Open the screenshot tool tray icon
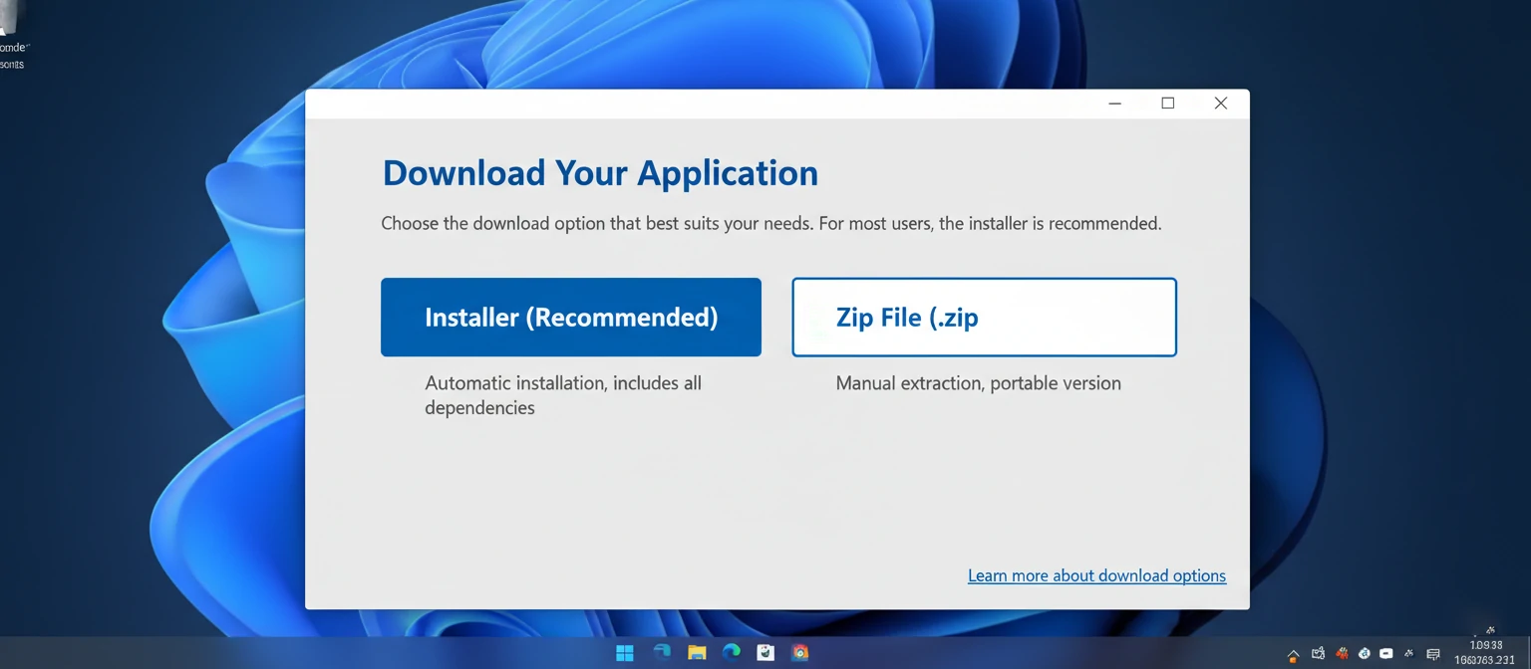1531x669 pixels. 1318,653
